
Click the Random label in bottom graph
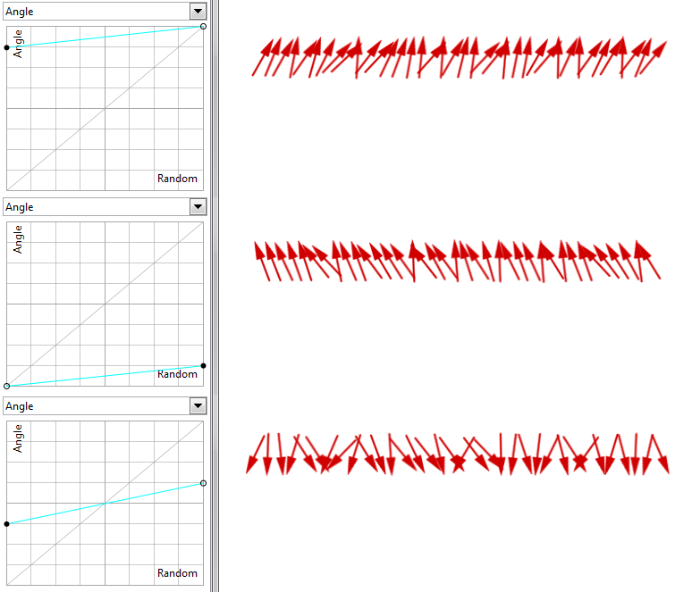177,573
